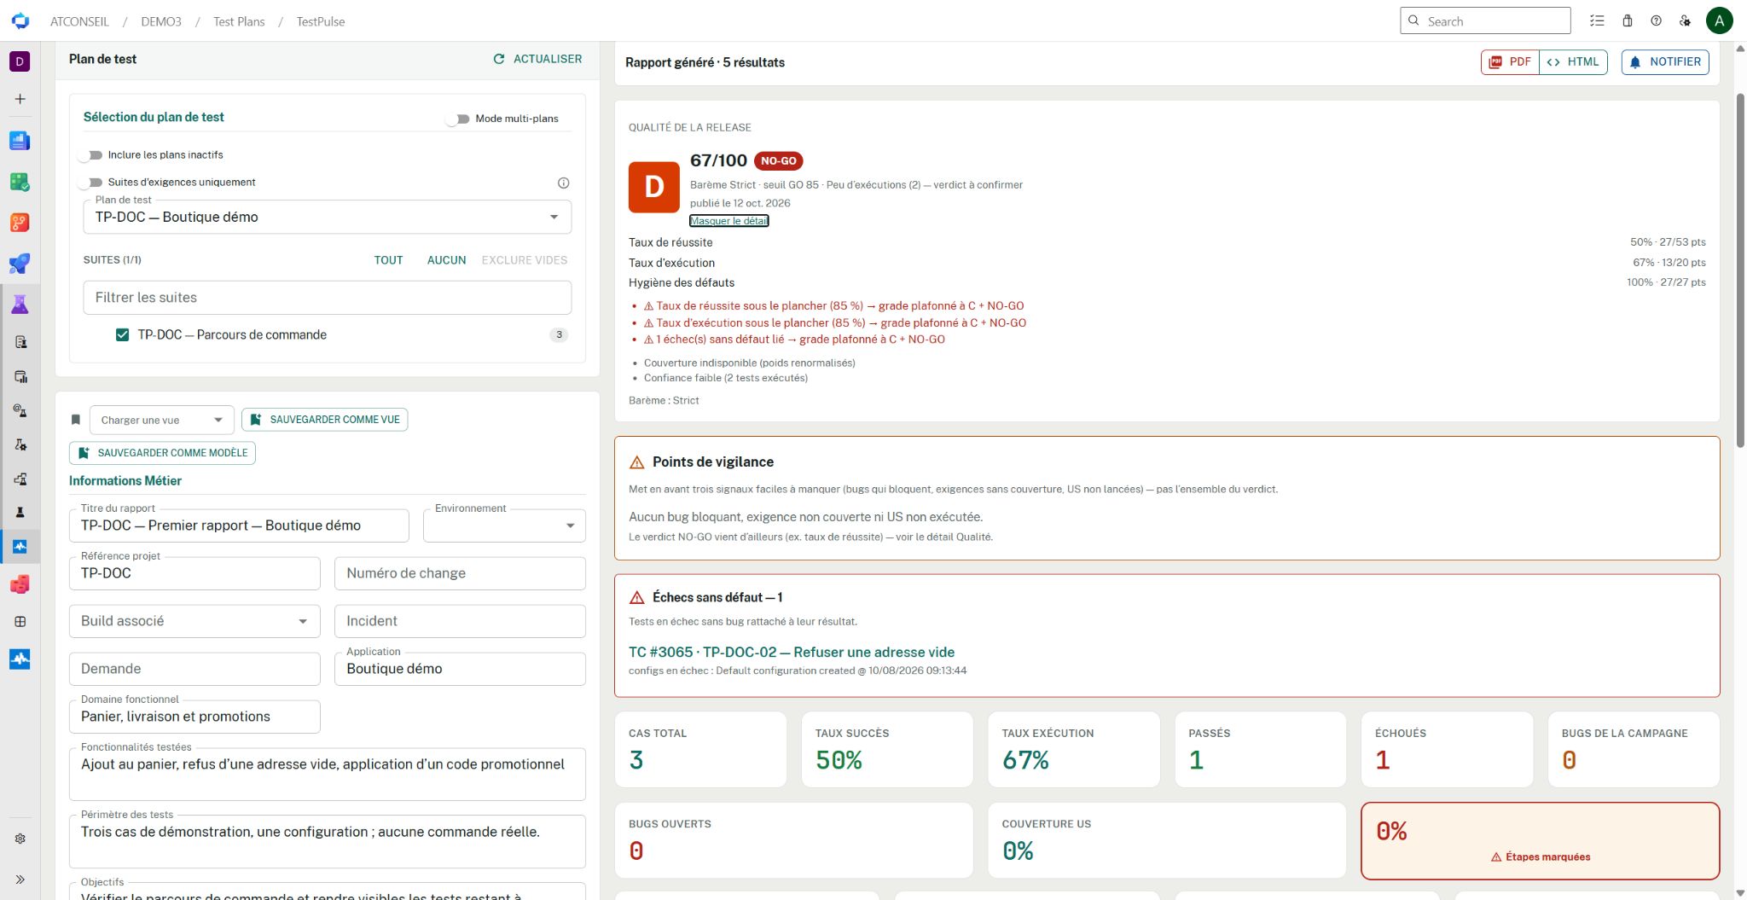Open the work items checklist icon
Screen dimensions: 1747x900
[1597, 21]
